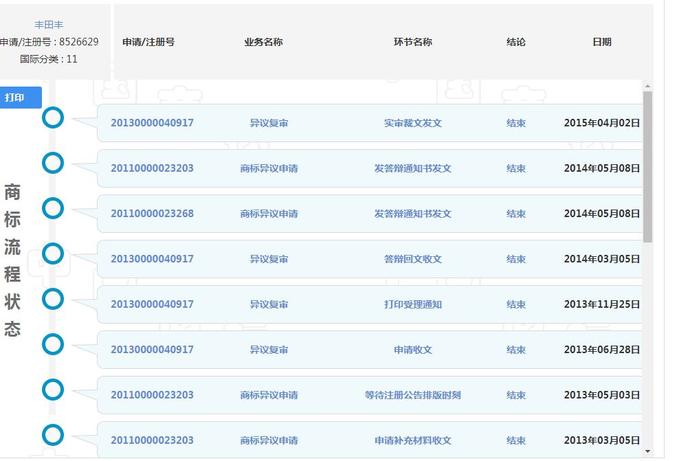679x461 pixels.
Task: Click 申请补充材料收文 stage entry
Action: (x=412, y=440)
